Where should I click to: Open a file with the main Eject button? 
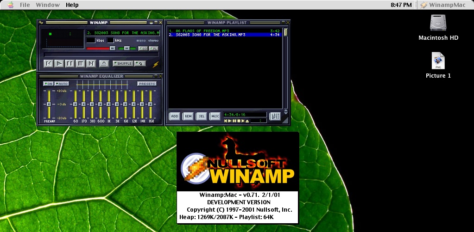(x=104, y=64)
